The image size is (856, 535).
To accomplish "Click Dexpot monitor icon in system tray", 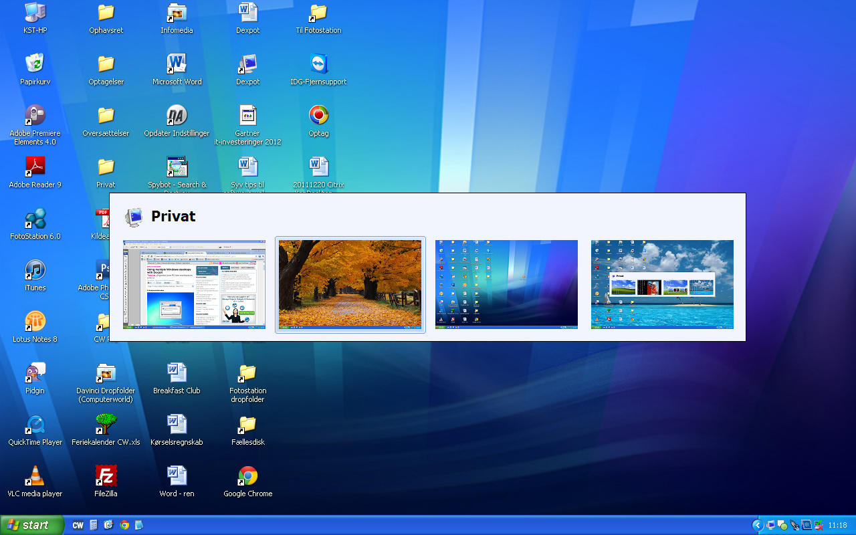I will 770,525.
